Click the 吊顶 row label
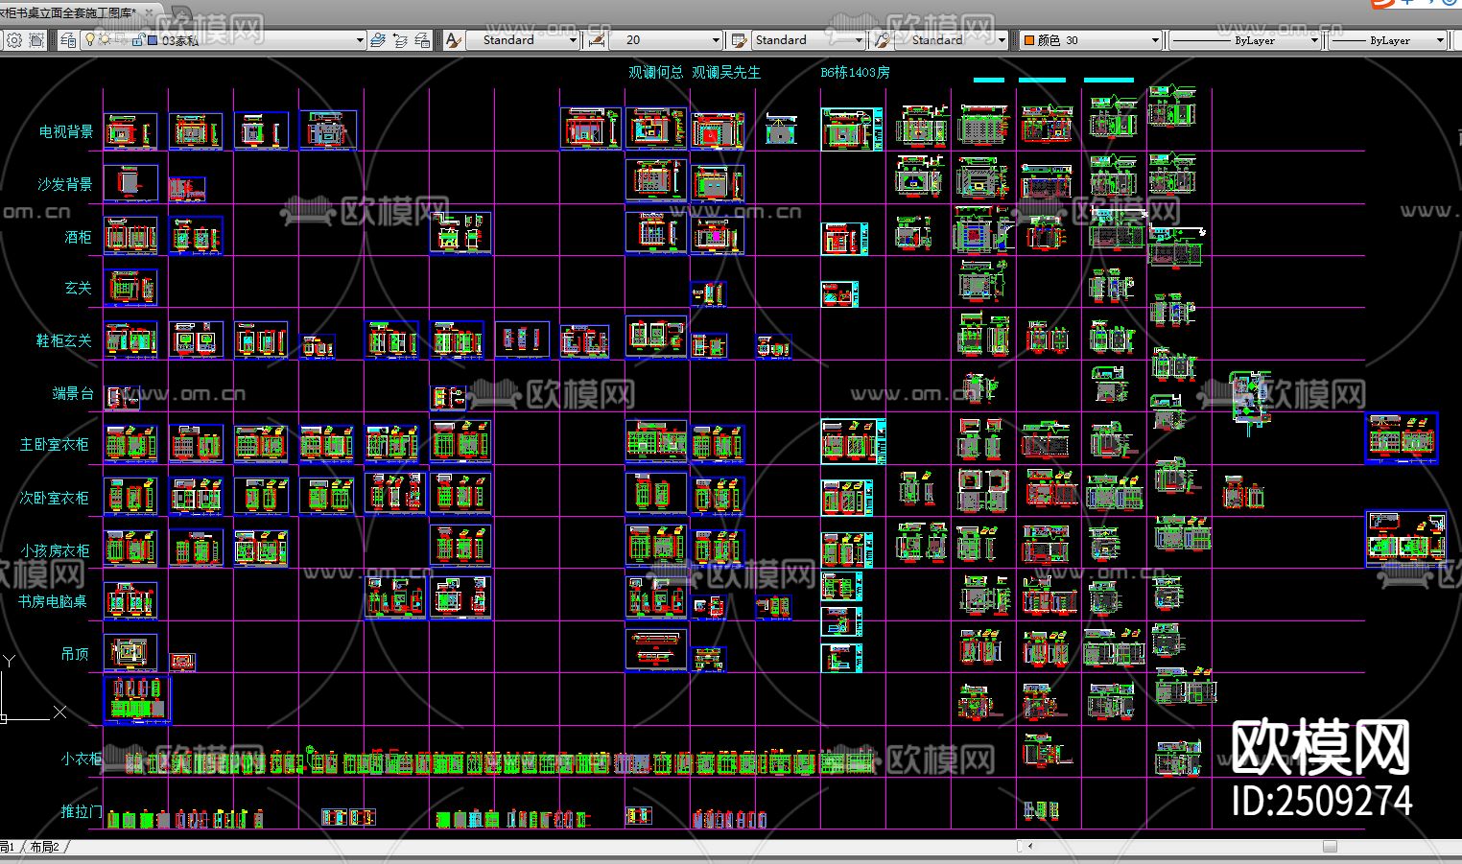Image resolution: width=1462 pixels, height=864 pixels. pos(75,654)
